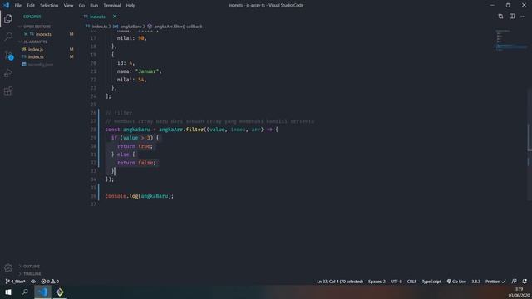Screen dimensions: 532x299
Task: Close index.ts in Open Editors list
Action: point(26,34)
